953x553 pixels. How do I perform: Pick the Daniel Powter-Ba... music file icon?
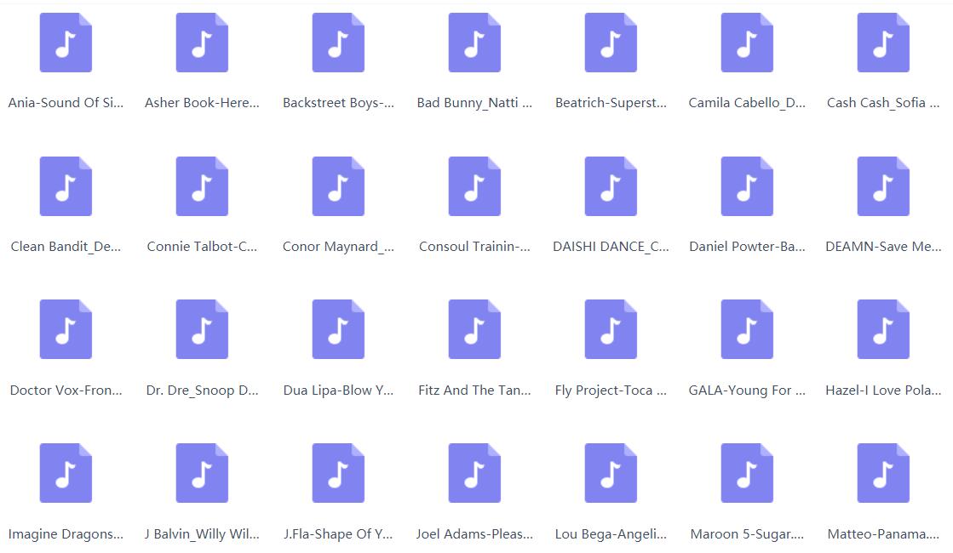tap(747, 186)
